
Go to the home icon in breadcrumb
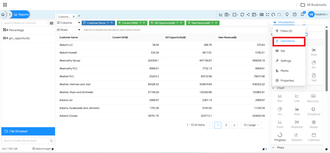point(3,14)
